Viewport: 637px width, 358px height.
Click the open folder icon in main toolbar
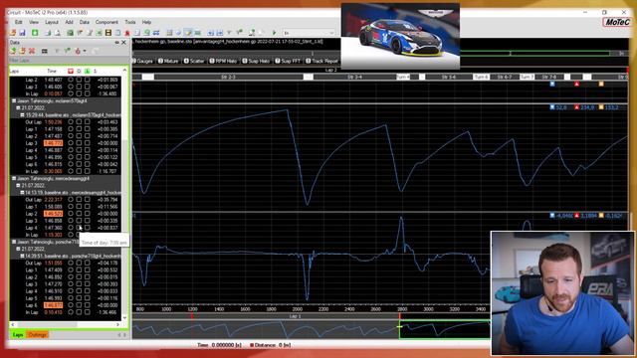pos(13,33)
